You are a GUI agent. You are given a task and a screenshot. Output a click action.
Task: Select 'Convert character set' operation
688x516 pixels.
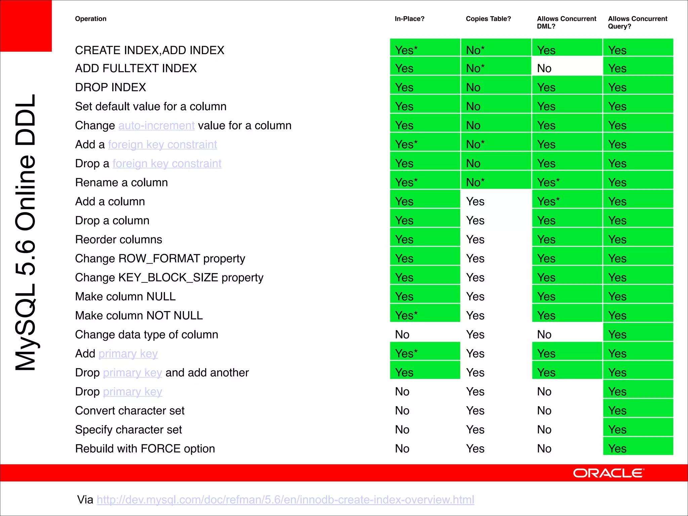tap(130, 411)
